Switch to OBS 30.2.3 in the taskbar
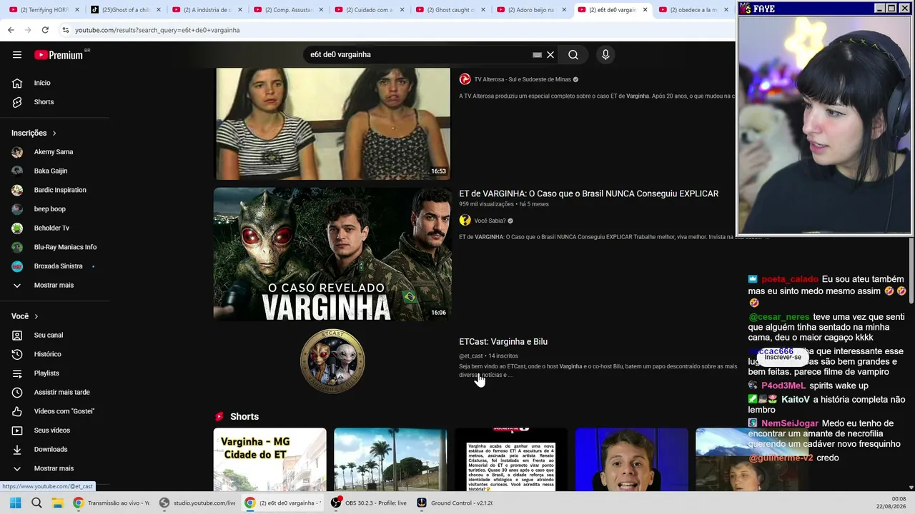The height and width of the screenshot is (514, 915). (369, 503)
